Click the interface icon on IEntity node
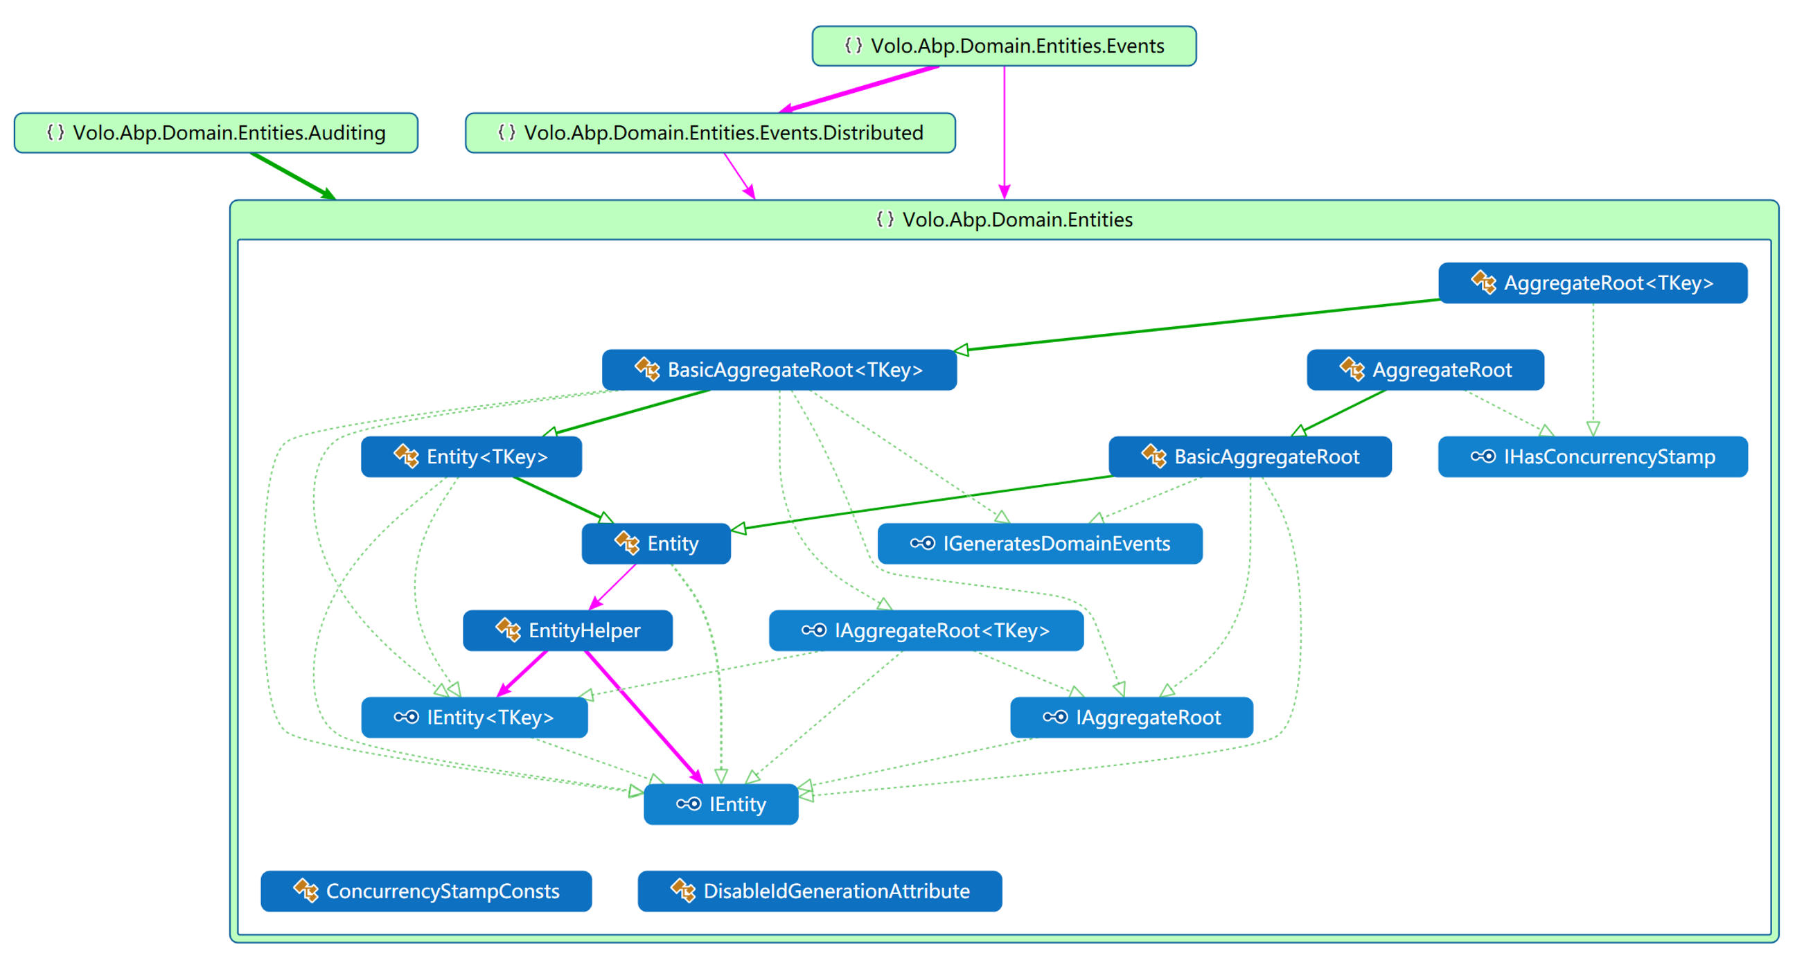Screen dimensions: 1804x960 point(689,804)
